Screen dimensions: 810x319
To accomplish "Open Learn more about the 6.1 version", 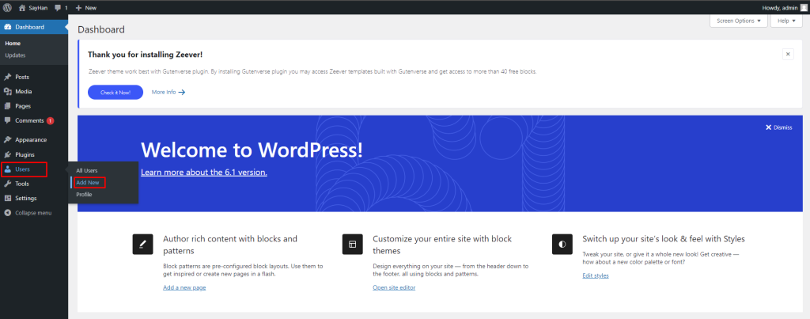I will pyautogui.click(x=203, y=173).
